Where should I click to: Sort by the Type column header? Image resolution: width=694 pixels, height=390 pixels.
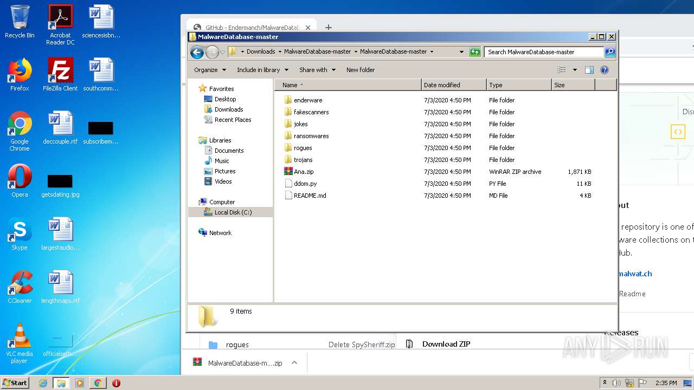[519, 85]
